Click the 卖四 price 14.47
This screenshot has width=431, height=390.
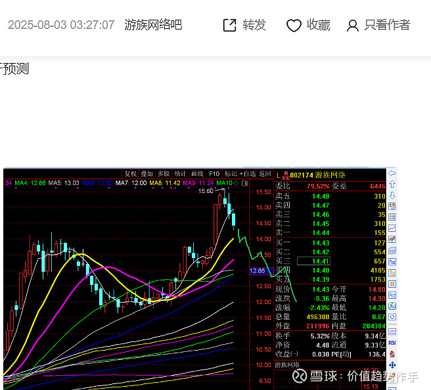(321, 206)
